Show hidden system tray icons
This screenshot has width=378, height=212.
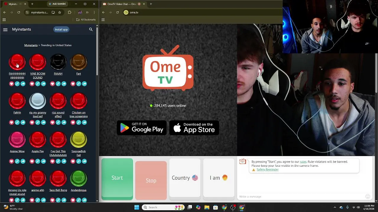pos(335,207)
